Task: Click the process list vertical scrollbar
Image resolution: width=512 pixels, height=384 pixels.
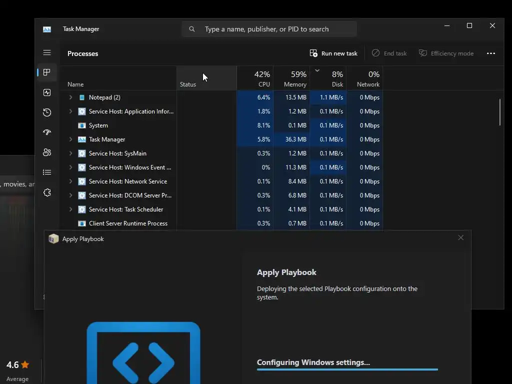Action: (500, 112)
